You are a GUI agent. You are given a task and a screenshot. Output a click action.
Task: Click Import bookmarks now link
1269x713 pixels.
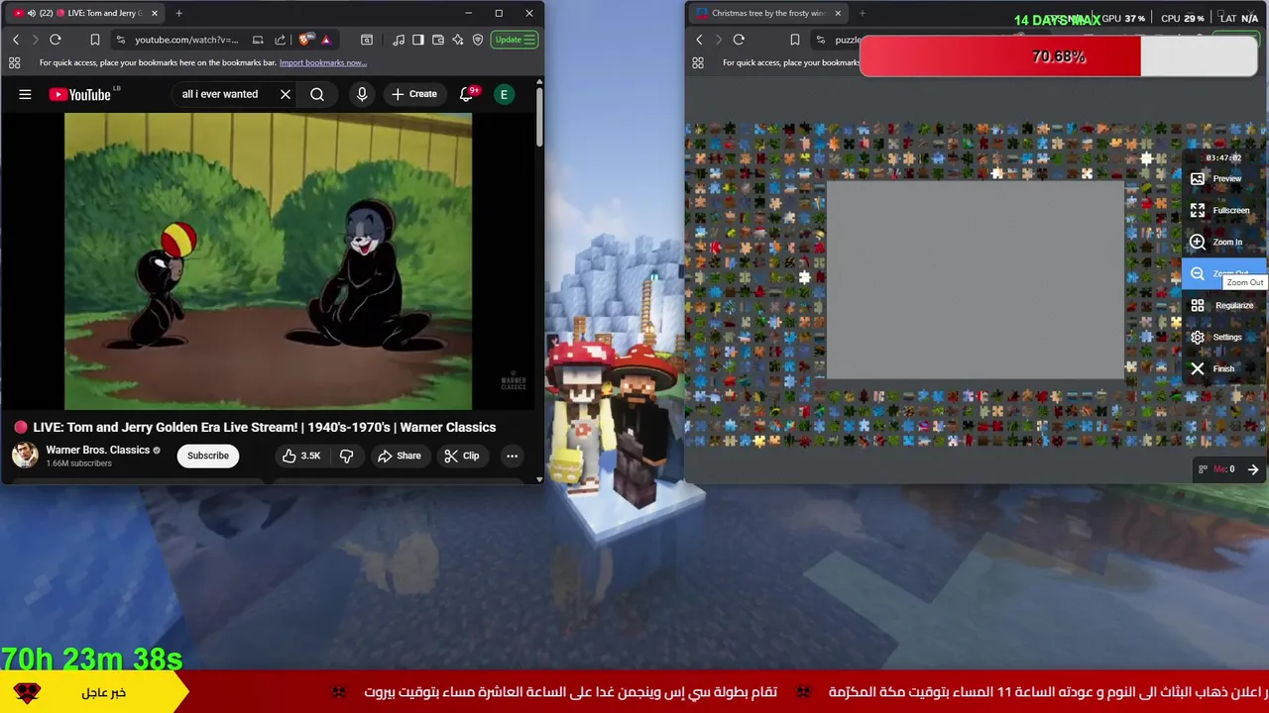point(323,62)
